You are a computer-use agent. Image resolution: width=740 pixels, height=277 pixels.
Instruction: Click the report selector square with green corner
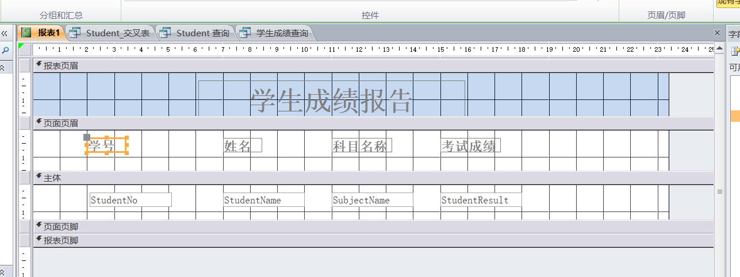(24, 49)
